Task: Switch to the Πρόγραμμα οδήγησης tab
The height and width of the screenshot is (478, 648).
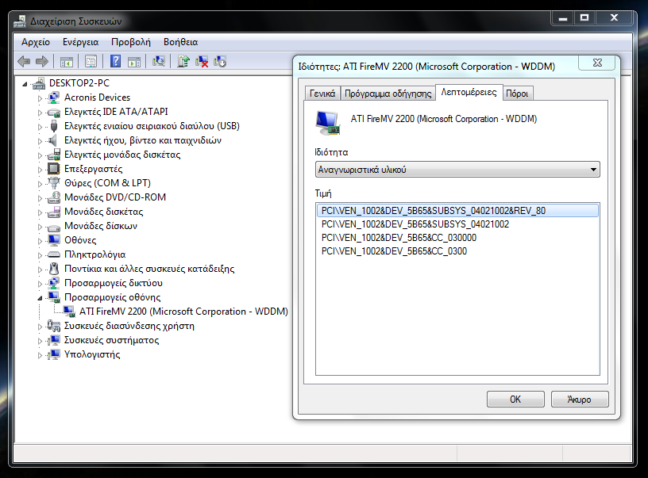Action: 388,94
